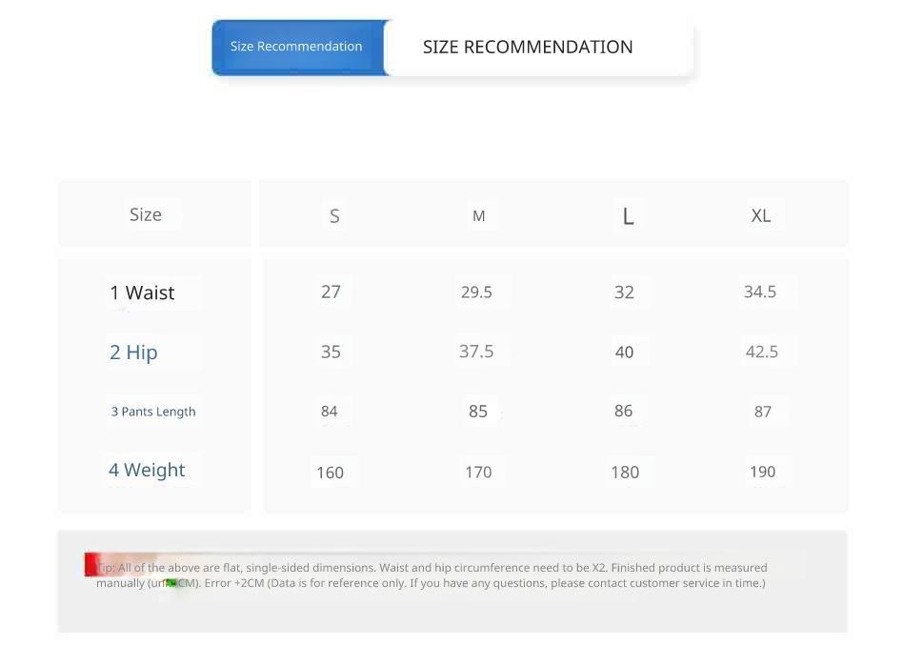Click the 2 Hip row label
The height and width of the screenshot is (665, 903).
click(x=133, y=353)
